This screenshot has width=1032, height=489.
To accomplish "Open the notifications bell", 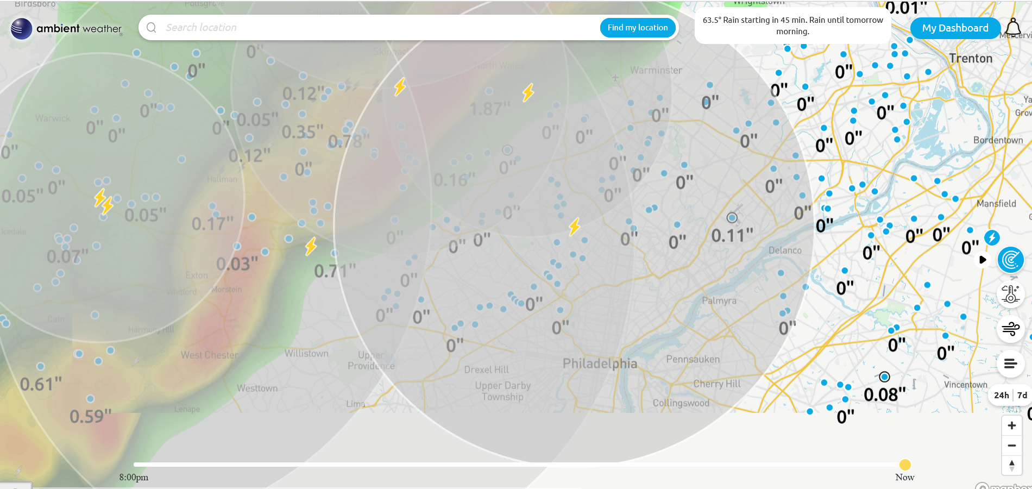I will click(1013, 27).
